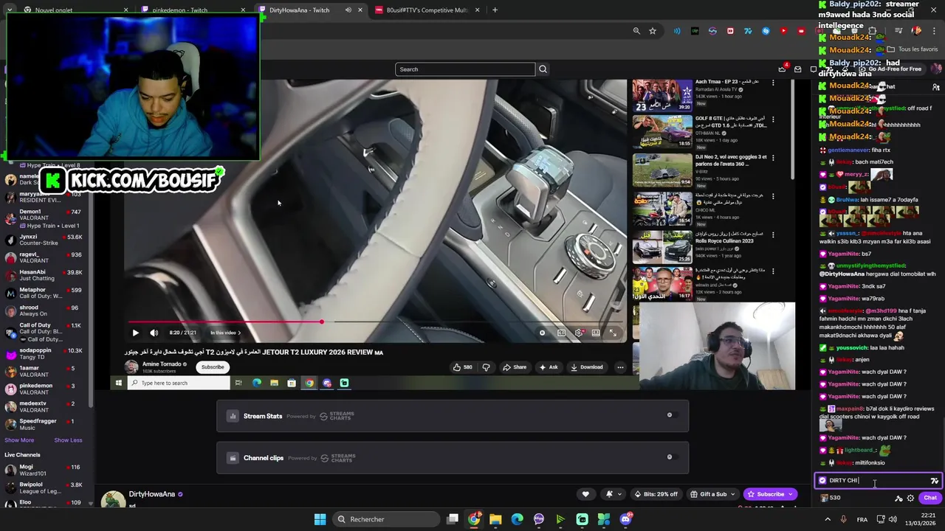
Task: Open the YouTube player settings gear
Action: pos(579,333)
